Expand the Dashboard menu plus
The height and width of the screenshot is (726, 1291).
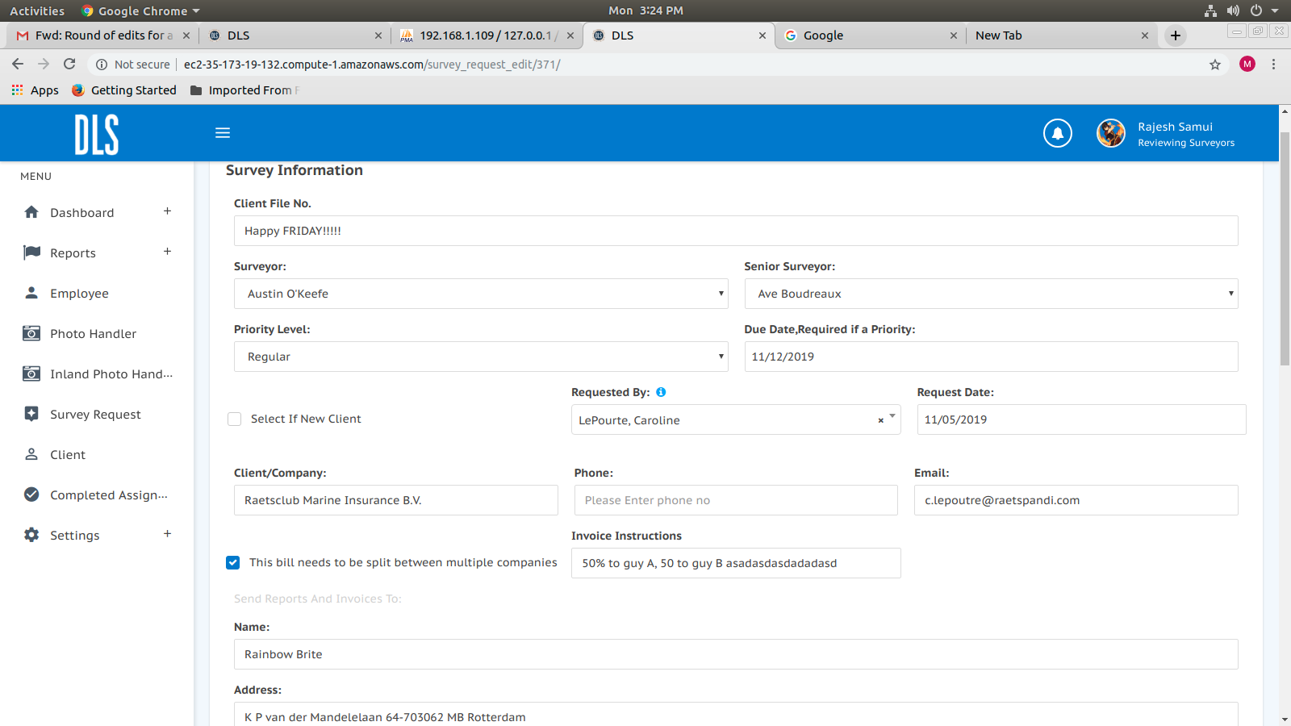[x=167, y=211]
